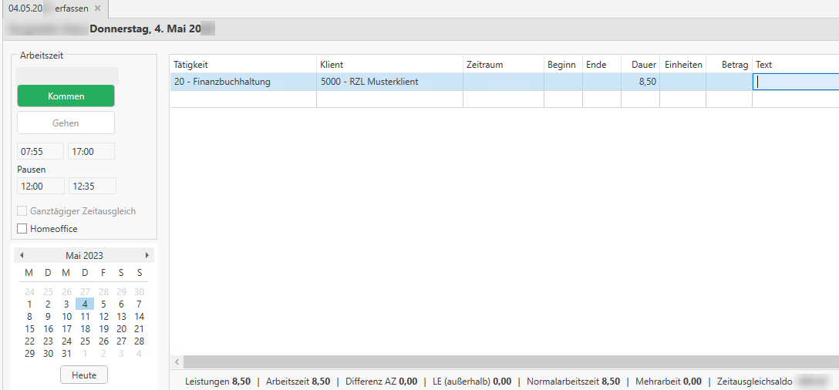Click the Ganztägiger Zeitausgleich checkbox

(22, 211)
